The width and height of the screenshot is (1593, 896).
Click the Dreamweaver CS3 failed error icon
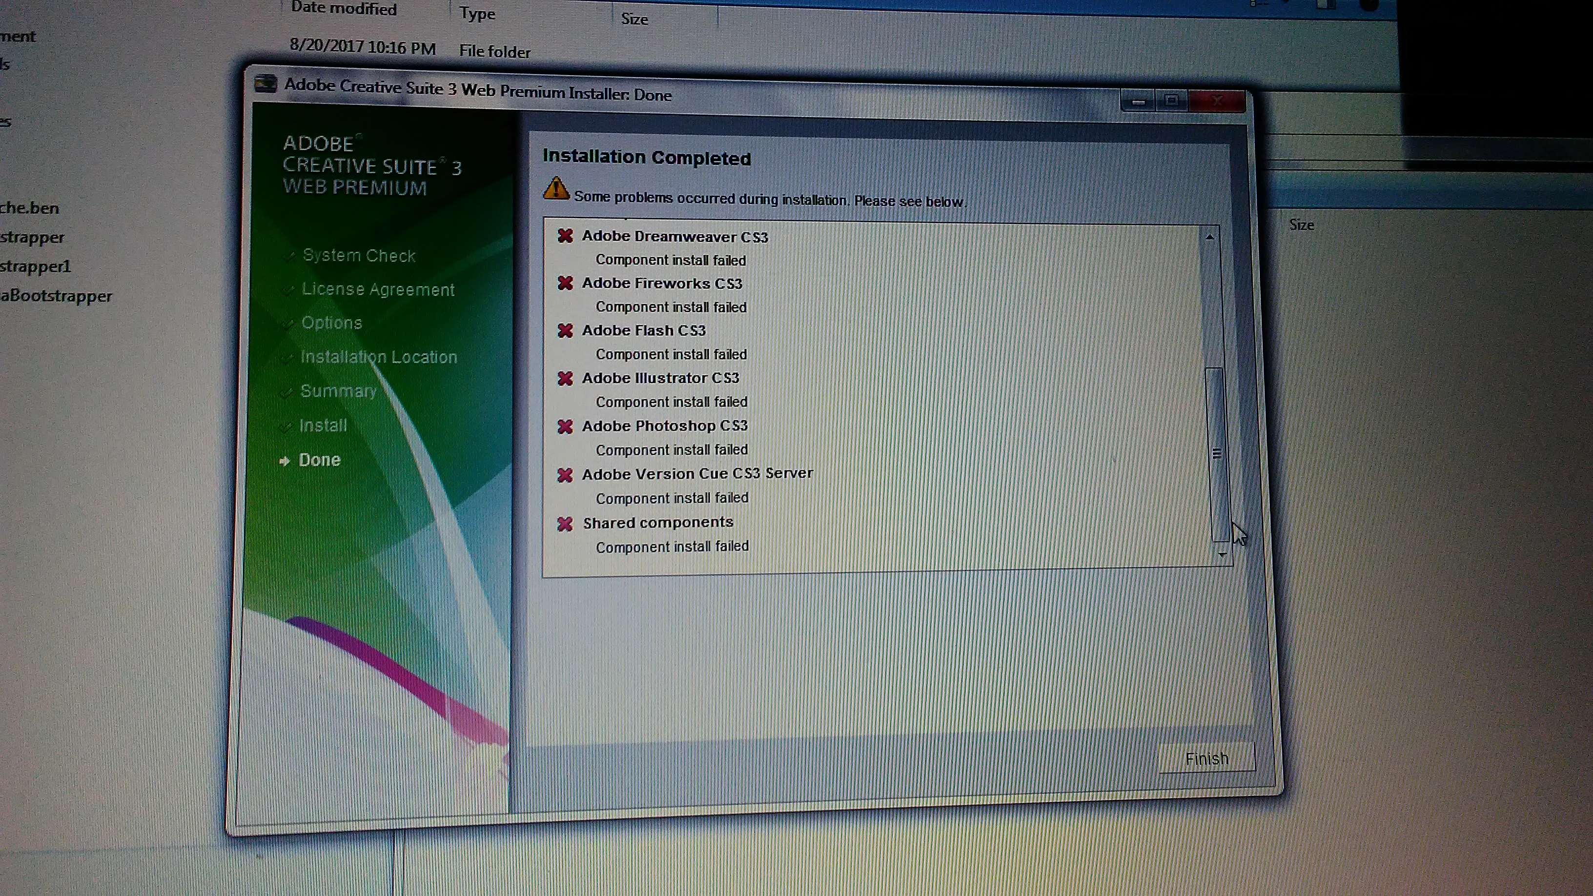click(x=565, y=236)
